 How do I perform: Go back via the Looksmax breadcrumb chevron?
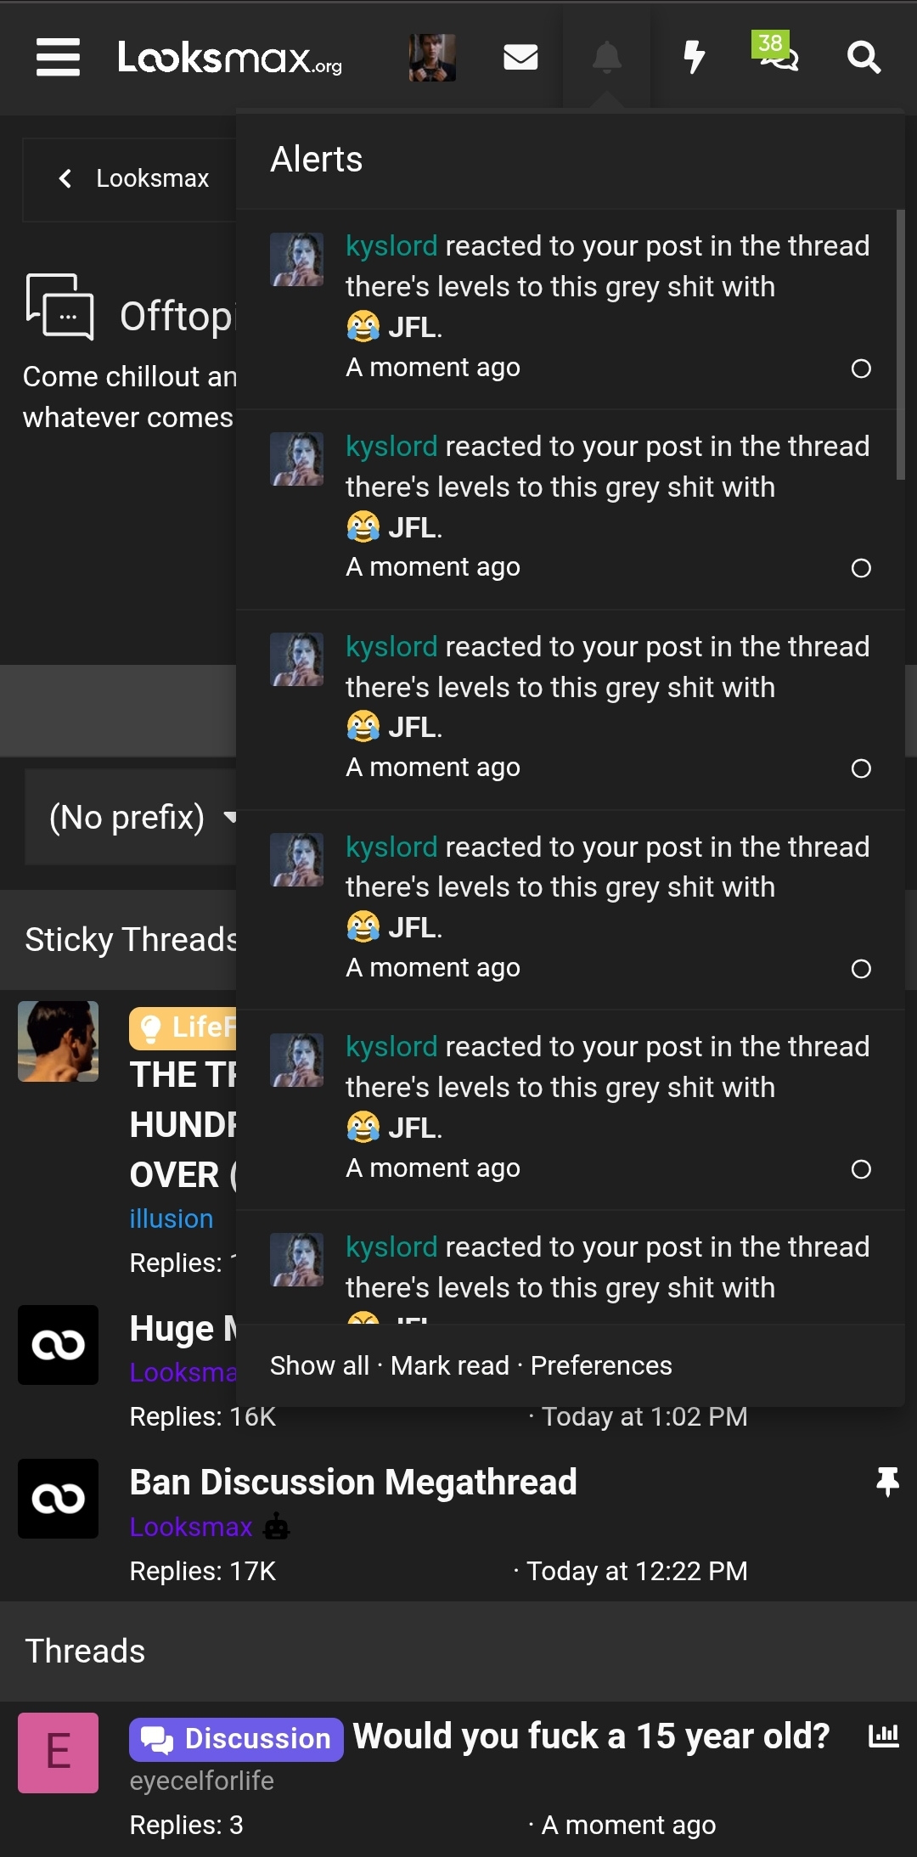point(65,178)
